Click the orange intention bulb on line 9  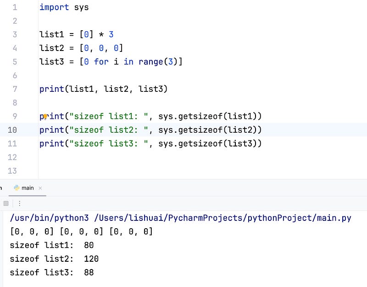pyautogui.click(x=45, y=117)
